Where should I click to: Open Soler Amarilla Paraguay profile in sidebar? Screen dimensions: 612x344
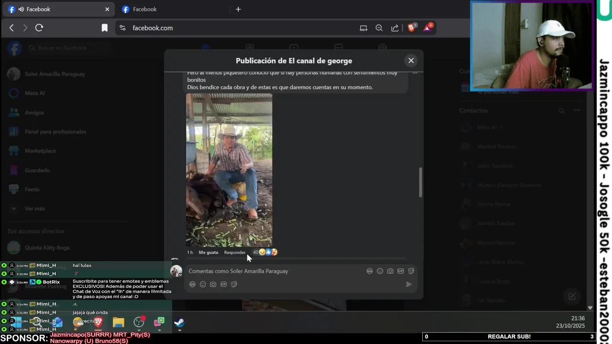click(x=55, y=74)
